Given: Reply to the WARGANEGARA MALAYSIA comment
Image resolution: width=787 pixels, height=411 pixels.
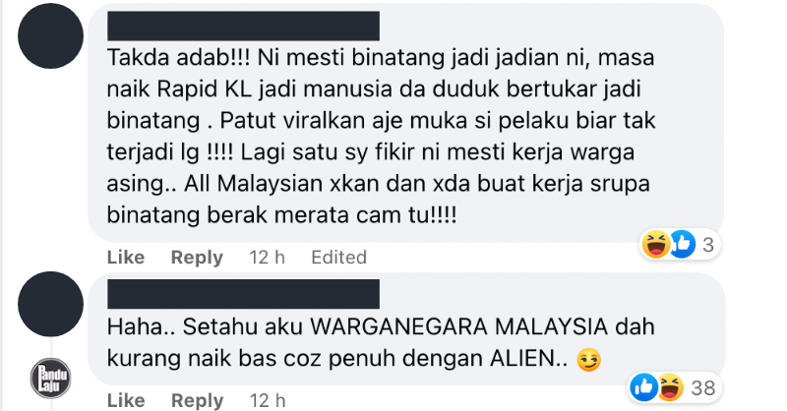Looking at the screenshot, I should 197,400.
